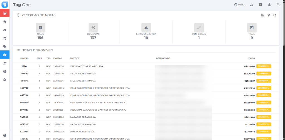Image resolution: width=285 pixels, height=140 pixels.
Task: Open the settings gear in sidebar
Action: 5,80
